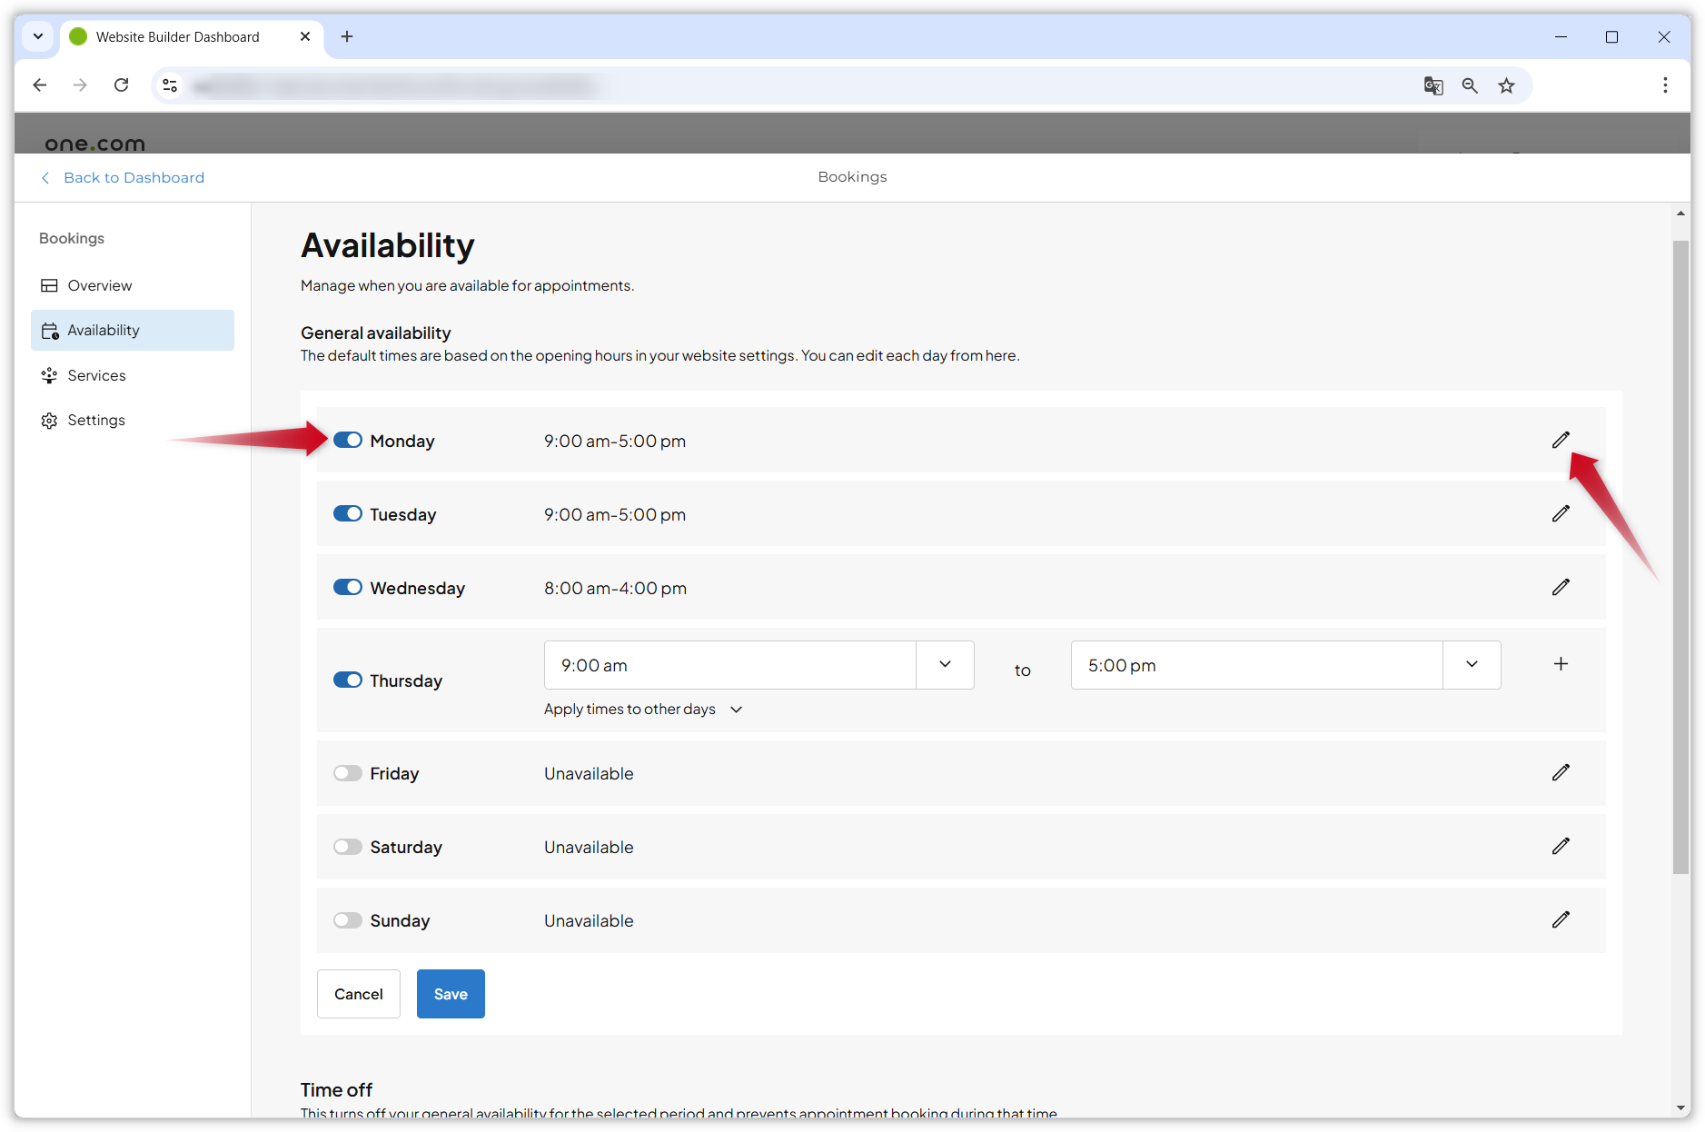Expand Apply times to other days
The width and height of the screenshot is (1705, 1132).
click(643, 710)
